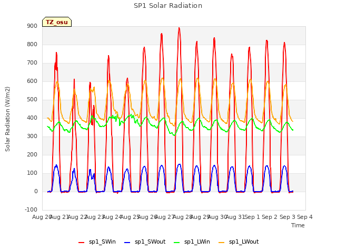Viewport: 337px width, 252px height.
Task: Click the 800 y-axis tick label
Action: [x=32, y=45]
